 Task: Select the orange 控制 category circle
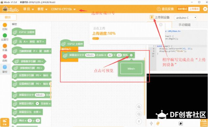tap(5, 25)
